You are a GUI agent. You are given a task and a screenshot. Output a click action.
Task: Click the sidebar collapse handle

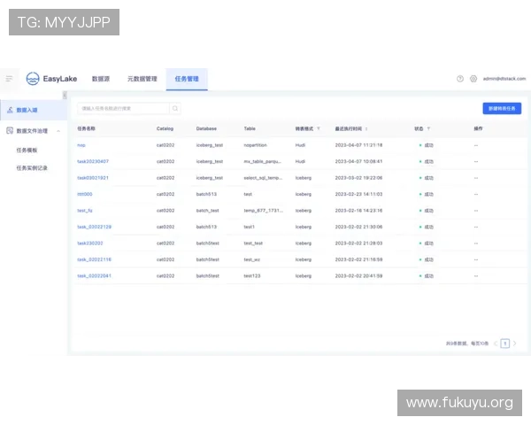click(65, 96)
